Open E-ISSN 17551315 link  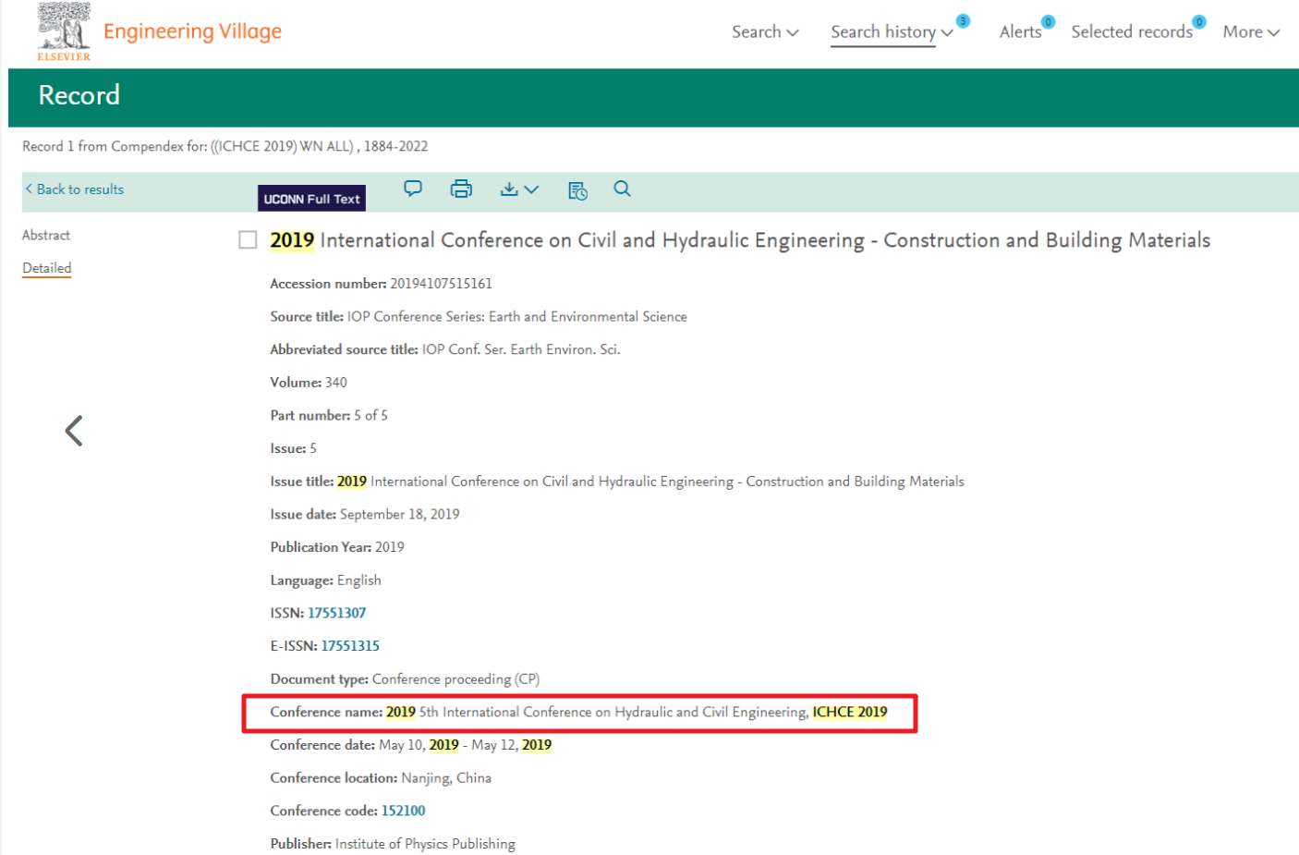(x=350, y=646)
